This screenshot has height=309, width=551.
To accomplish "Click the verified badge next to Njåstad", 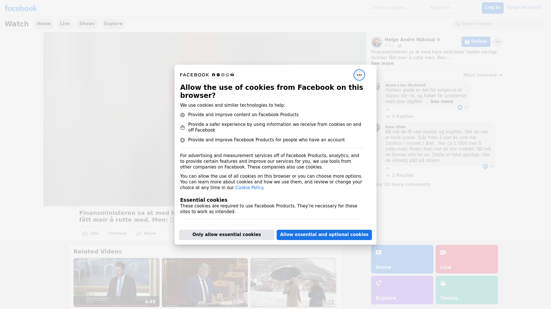I will [439, 40].
